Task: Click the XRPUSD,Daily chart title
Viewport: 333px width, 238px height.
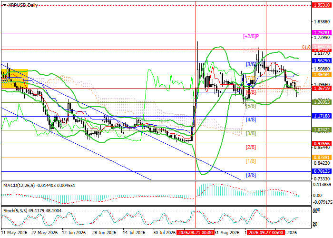Action: tap(23, 5)
